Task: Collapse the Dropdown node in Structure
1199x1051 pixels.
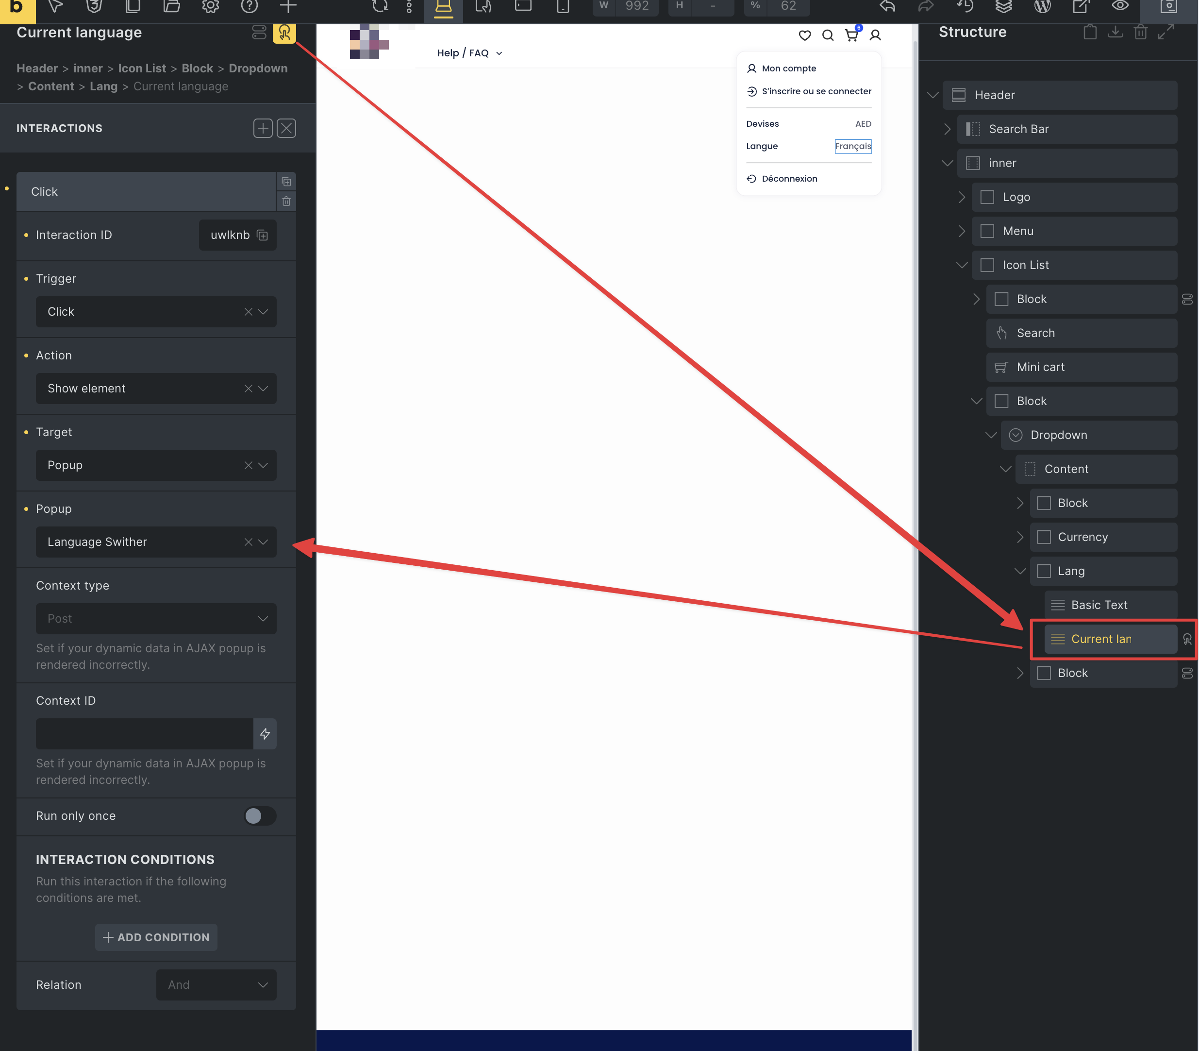Action: click(991, 435)
